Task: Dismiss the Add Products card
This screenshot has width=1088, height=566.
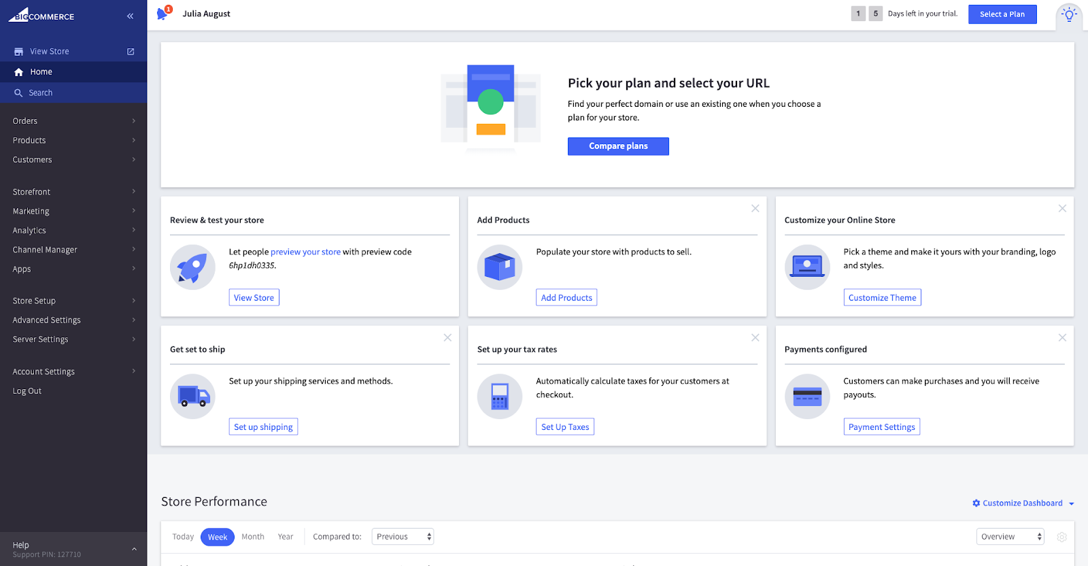Action: (755, 208)
